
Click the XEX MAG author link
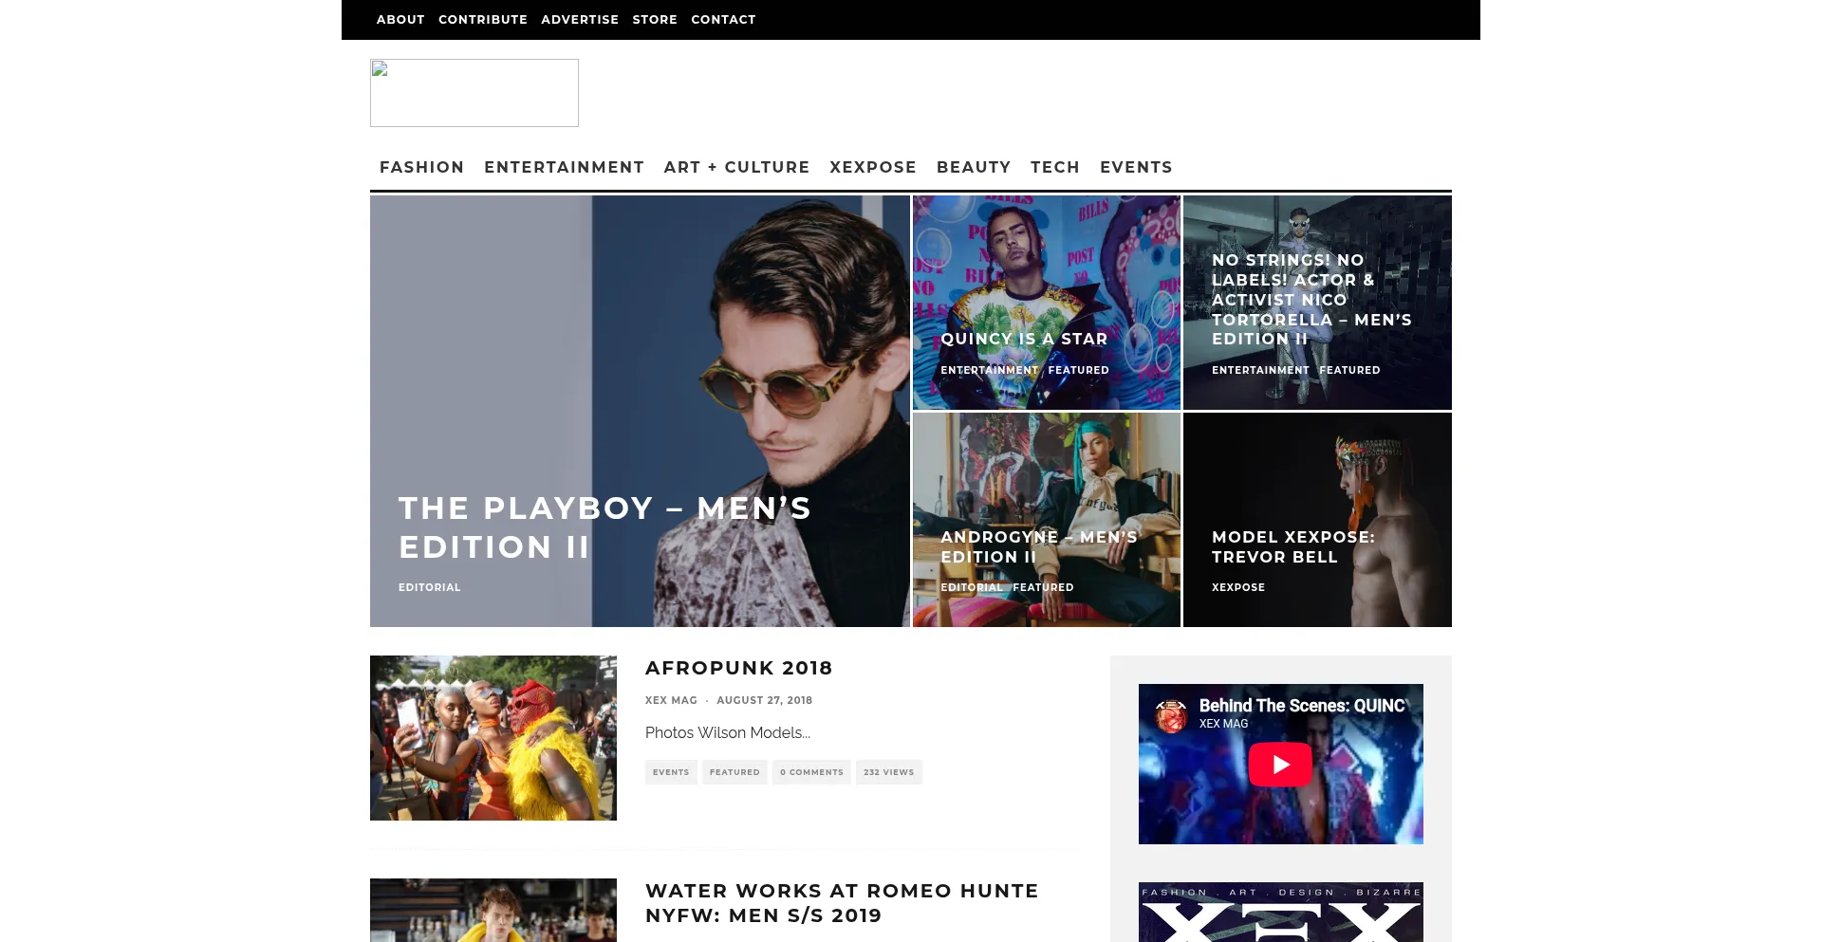tap(671, 700)
